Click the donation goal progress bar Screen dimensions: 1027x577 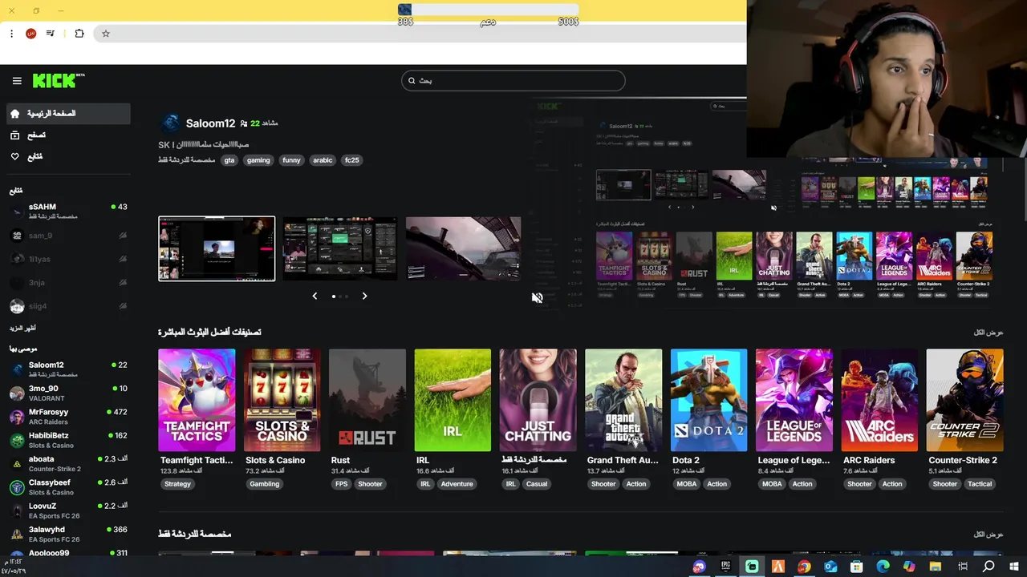tap(488, 10)
